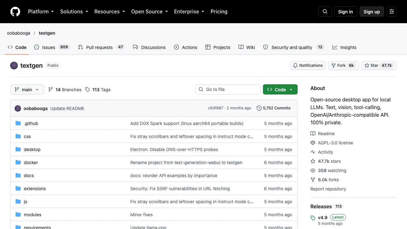Click the fork icon beside 6.0k forks
Image resolution: width=407 pixels, height=229 pixels.
point(313,180)
